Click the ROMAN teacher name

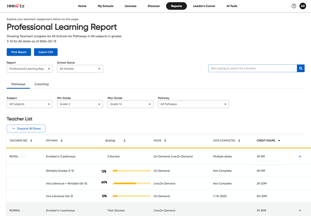15,211
